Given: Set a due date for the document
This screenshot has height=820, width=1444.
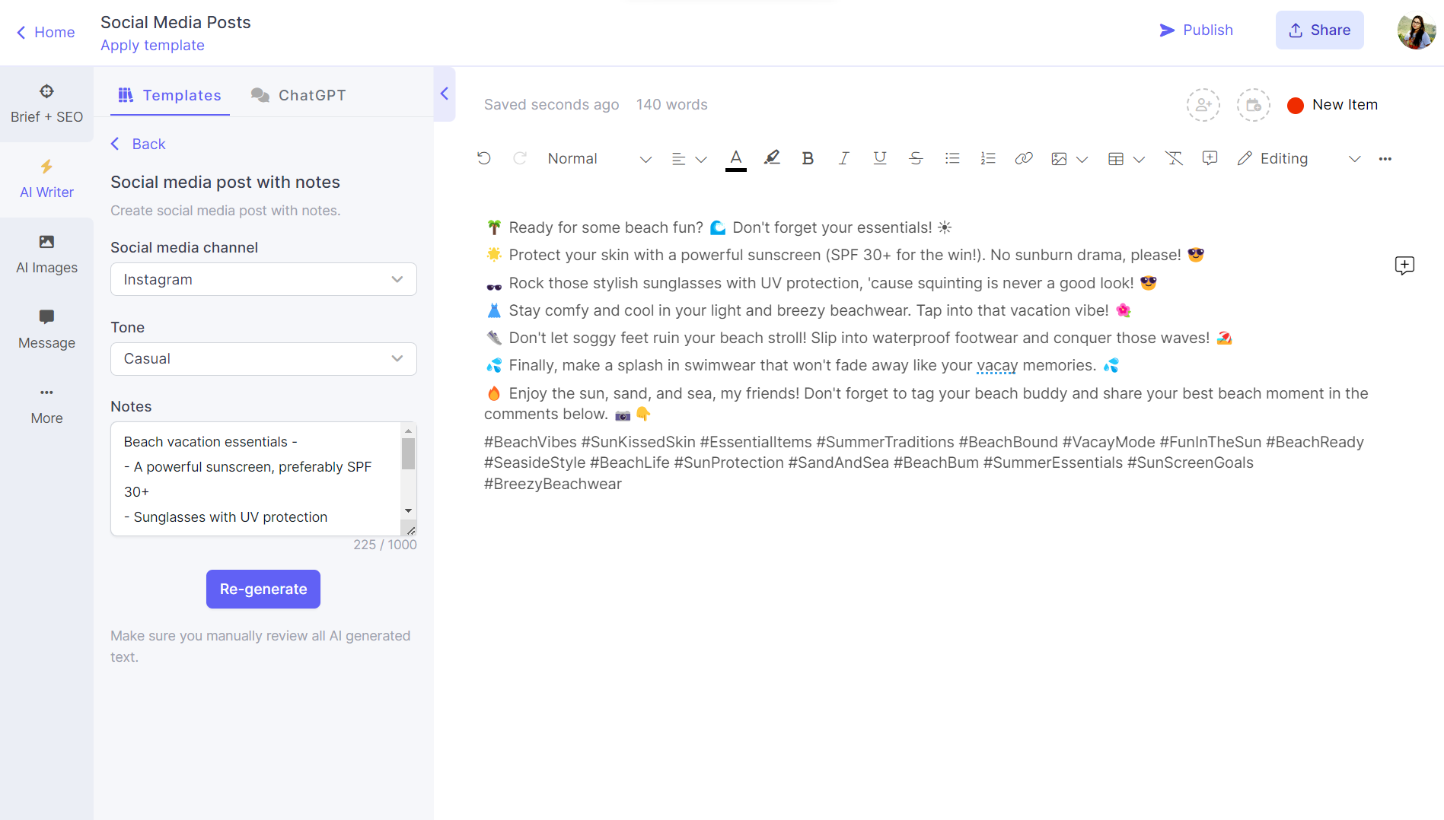Looking at the screenshot, I should (1254, 105).
